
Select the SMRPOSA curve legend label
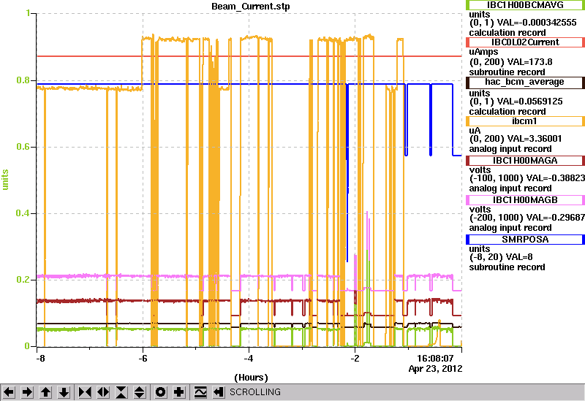(524, 240)
